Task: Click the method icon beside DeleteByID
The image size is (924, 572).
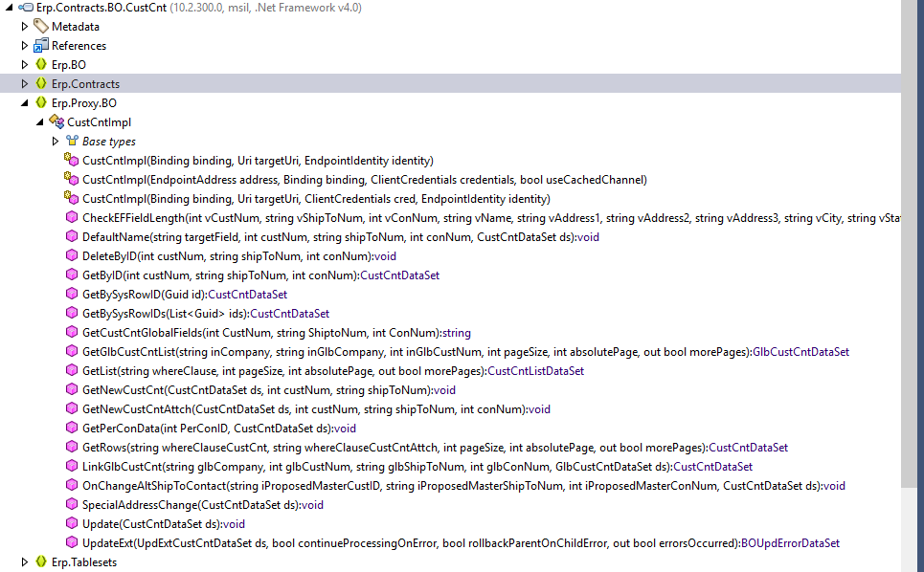Action: pos(72,255)
